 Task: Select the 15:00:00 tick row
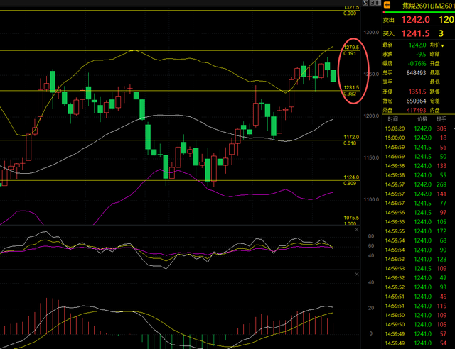point(419,138)
